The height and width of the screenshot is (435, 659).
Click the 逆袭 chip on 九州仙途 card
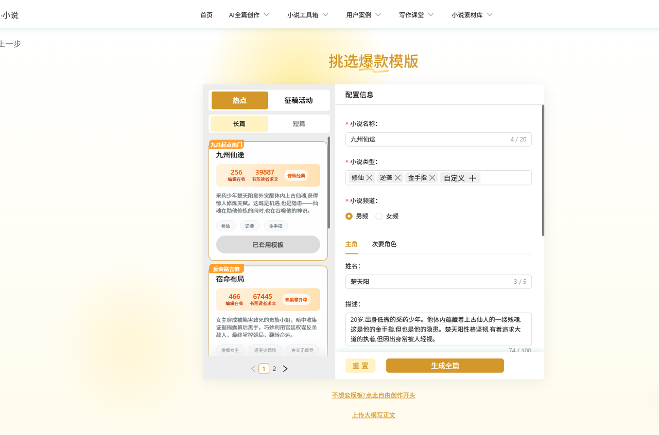pos(250,226)
